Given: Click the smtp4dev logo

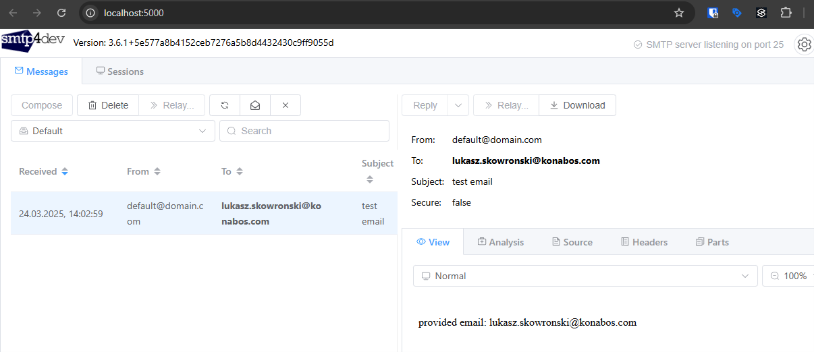Looking at the screenshot, I should (32, 41).
